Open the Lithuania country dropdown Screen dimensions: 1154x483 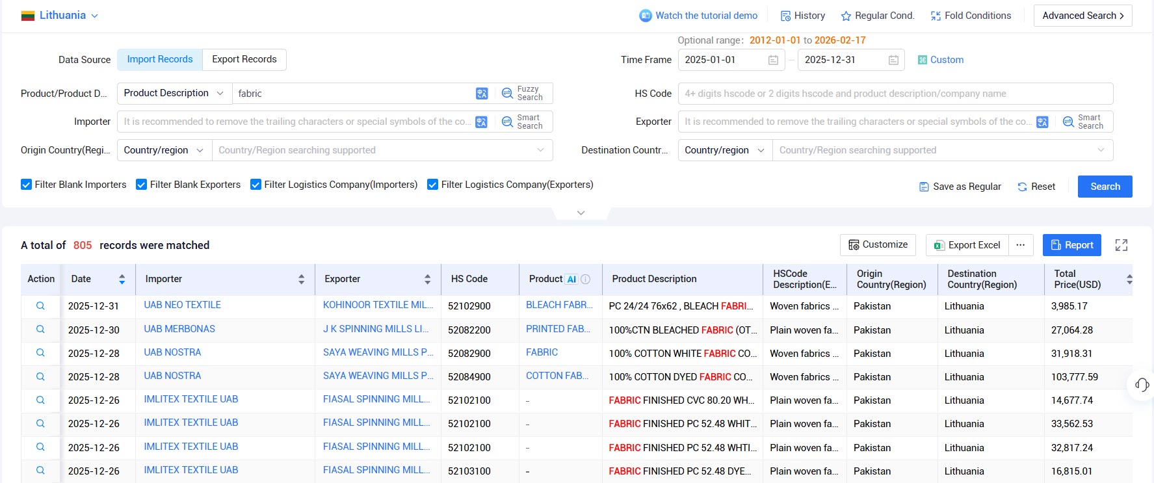[60, 16]
